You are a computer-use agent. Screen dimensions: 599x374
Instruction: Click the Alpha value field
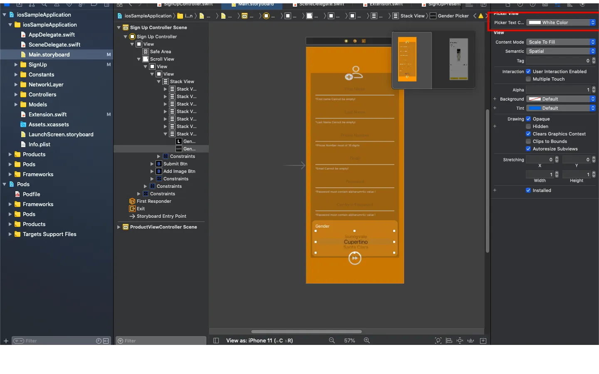(558, 90)
